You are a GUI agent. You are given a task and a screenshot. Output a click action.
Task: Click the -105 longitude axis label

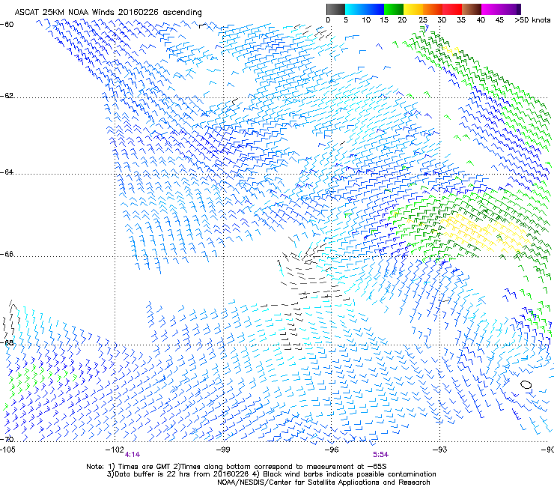pos(7,450)
